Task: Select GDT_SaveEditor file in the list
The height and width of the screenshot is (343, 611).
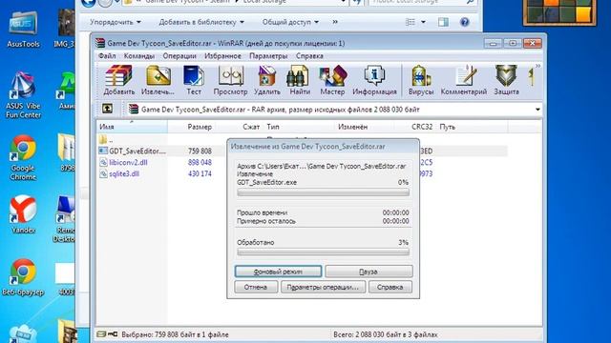Action: (x=133, y=151)
